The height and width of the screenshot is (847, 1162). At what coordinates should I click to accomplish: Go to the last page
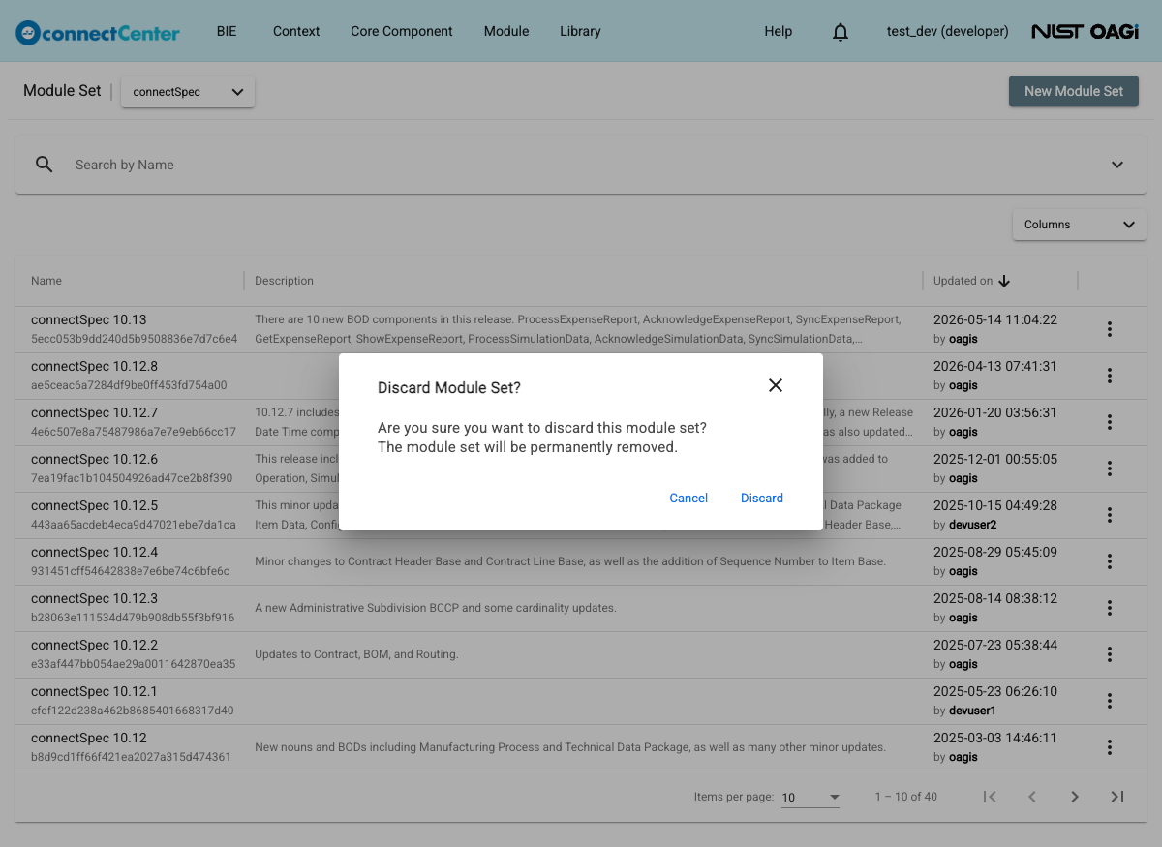(x=1117, y=797)
